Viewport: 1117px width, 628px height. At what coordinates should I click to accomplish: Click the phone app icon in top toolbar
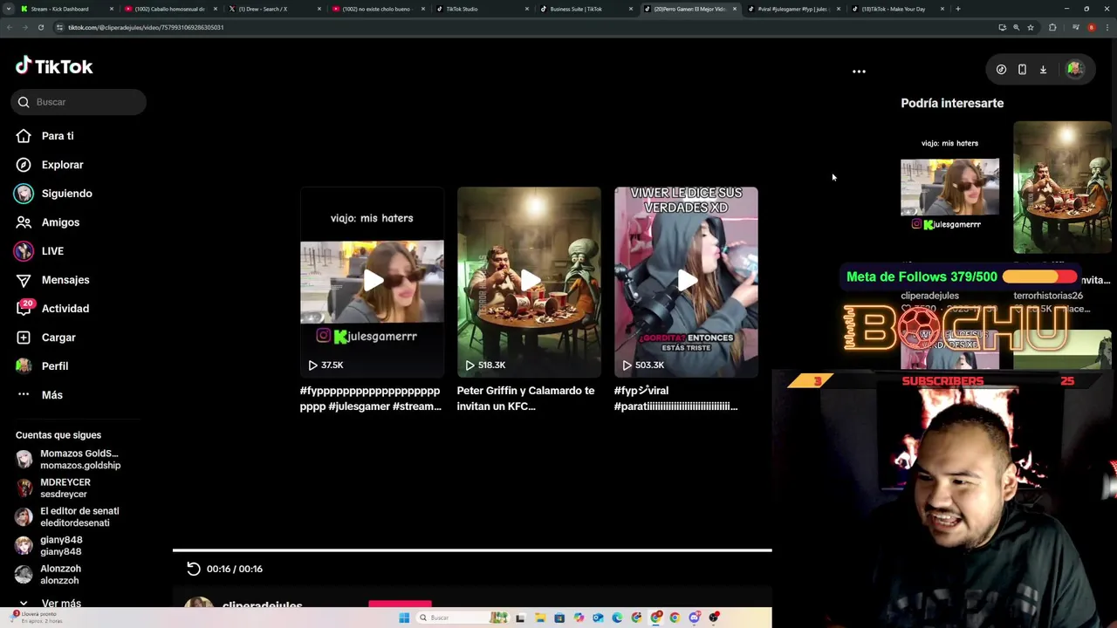click(x=1022, y=70)
